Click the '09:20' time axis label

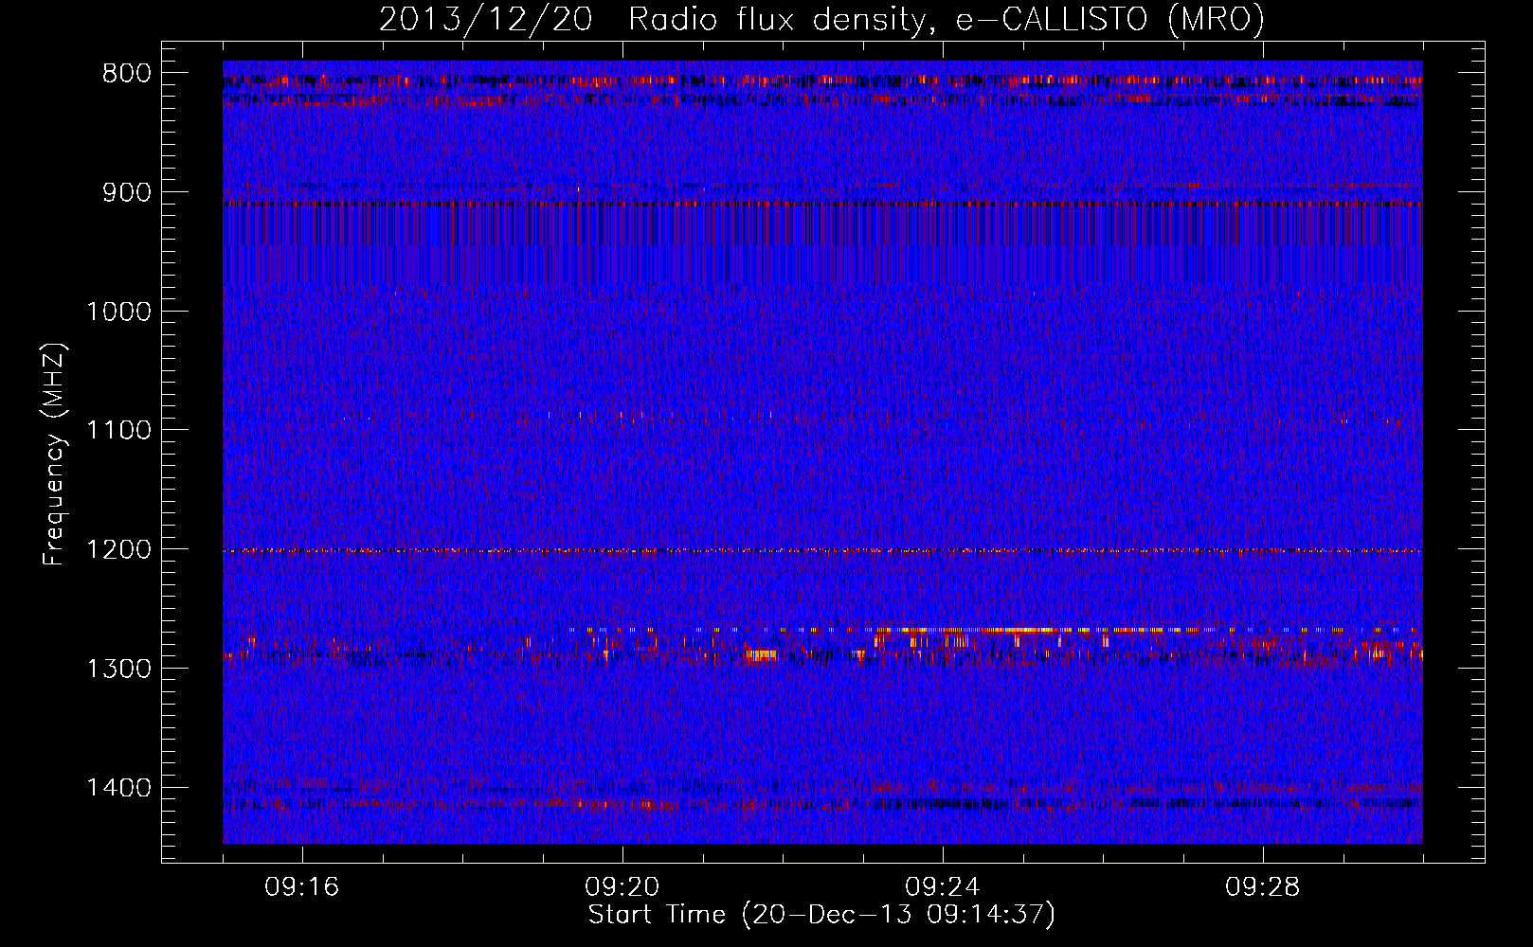click(622, 887)
